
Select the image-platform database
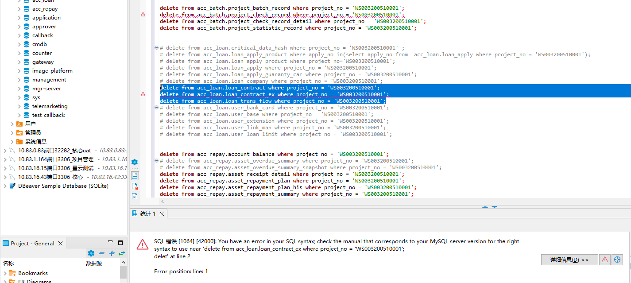(52, 71)
